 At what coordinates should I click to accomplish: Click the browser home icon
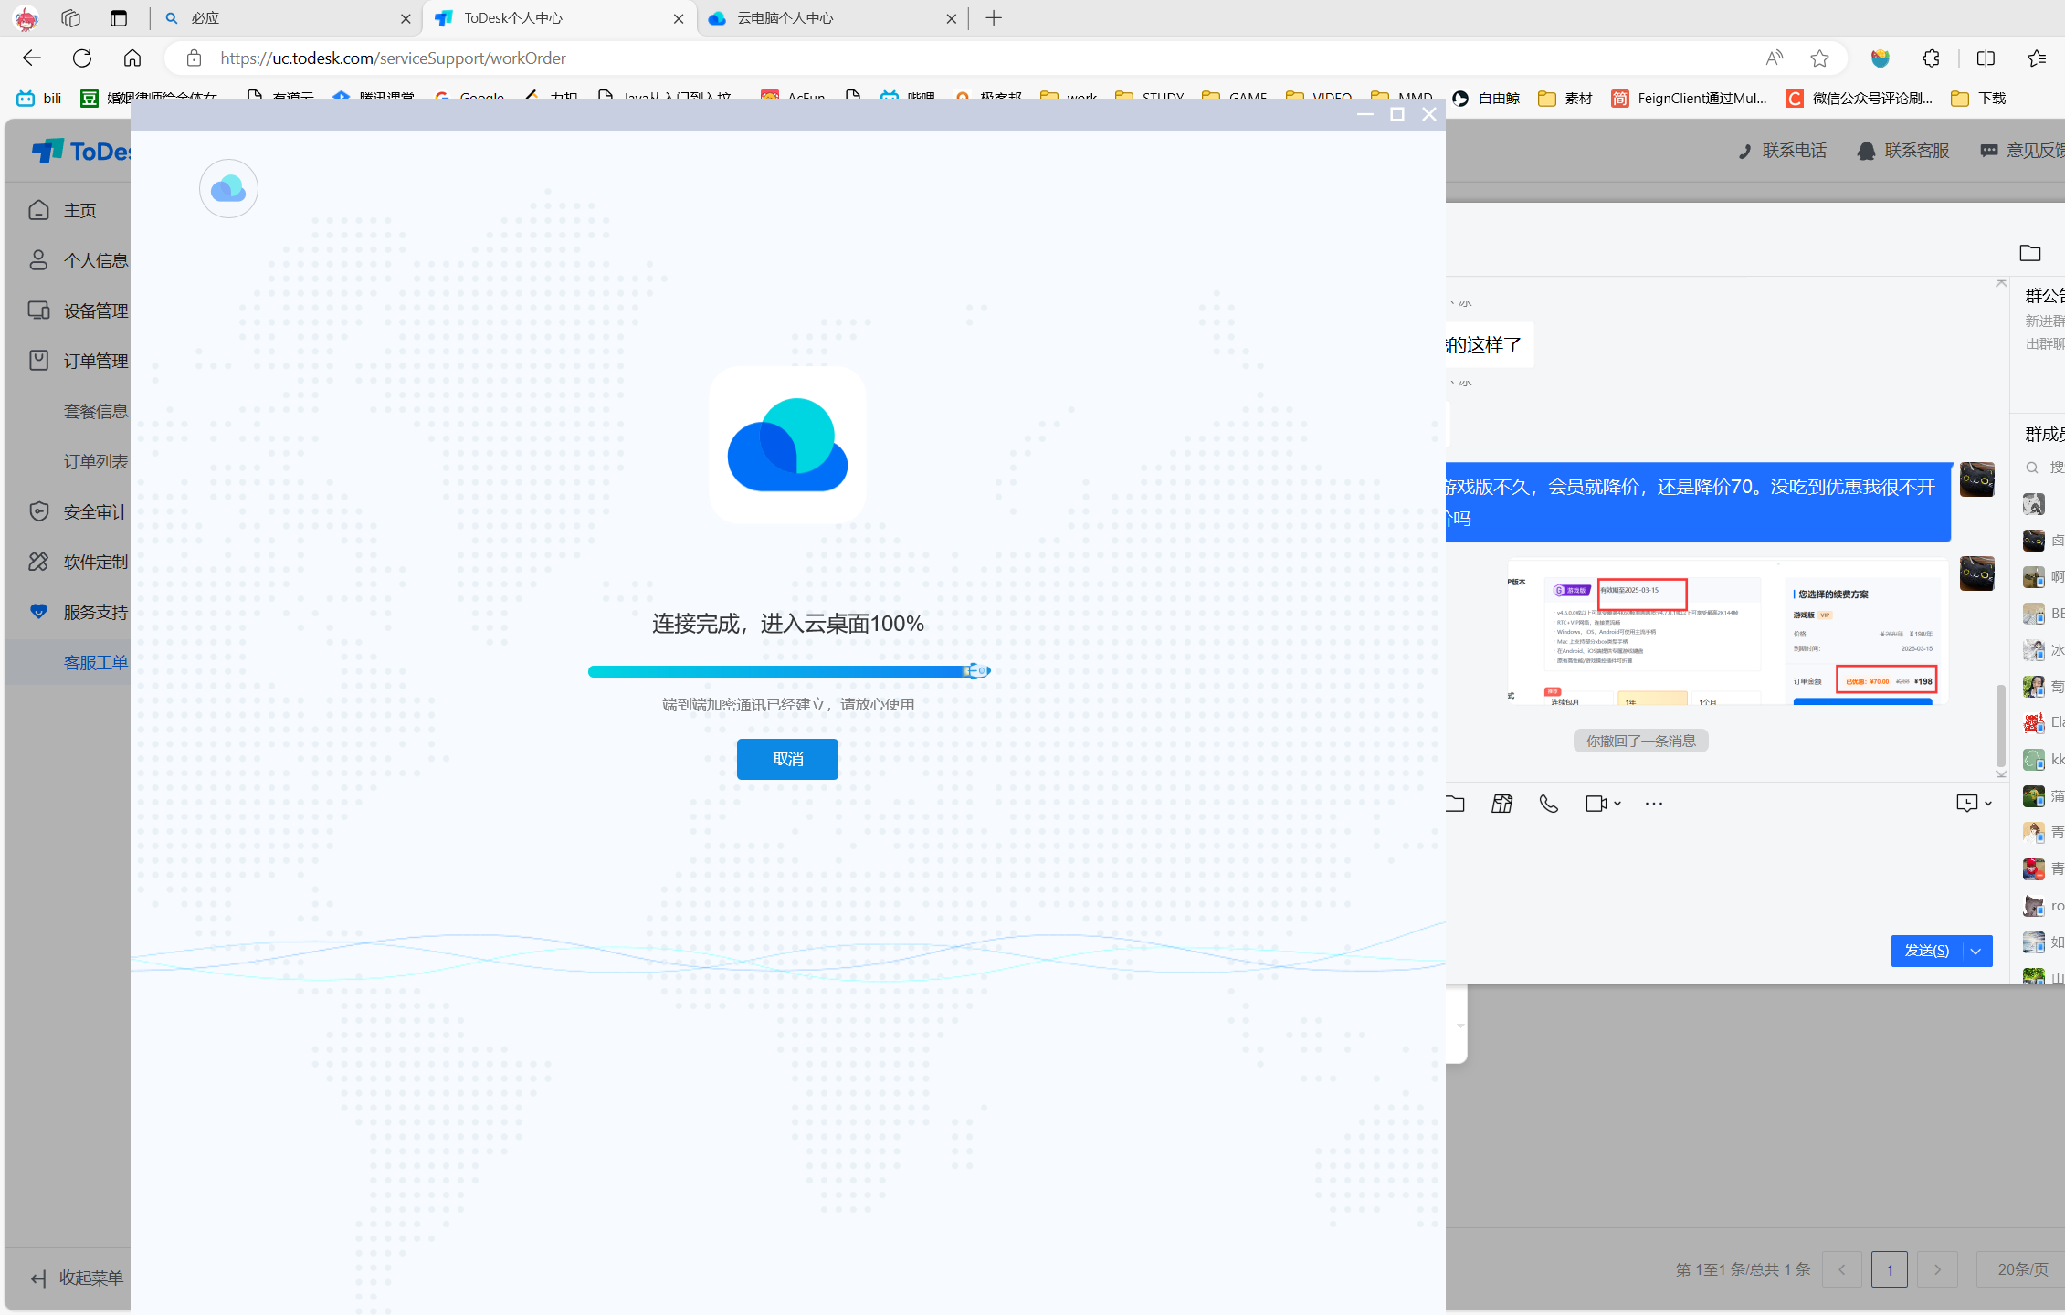pyautogui.click(x=132, y=58)
